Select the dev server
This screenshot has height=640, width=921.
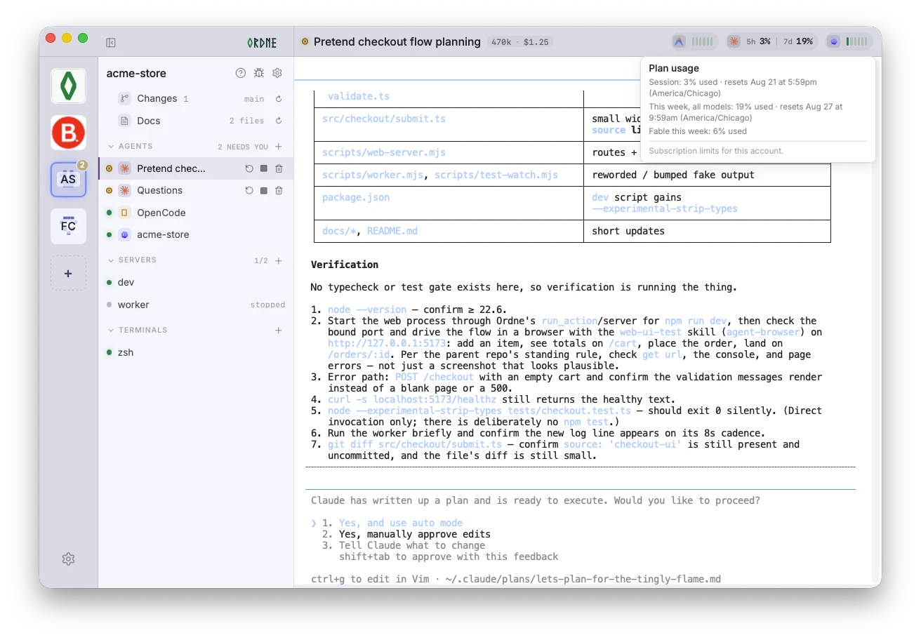point(196,282)
